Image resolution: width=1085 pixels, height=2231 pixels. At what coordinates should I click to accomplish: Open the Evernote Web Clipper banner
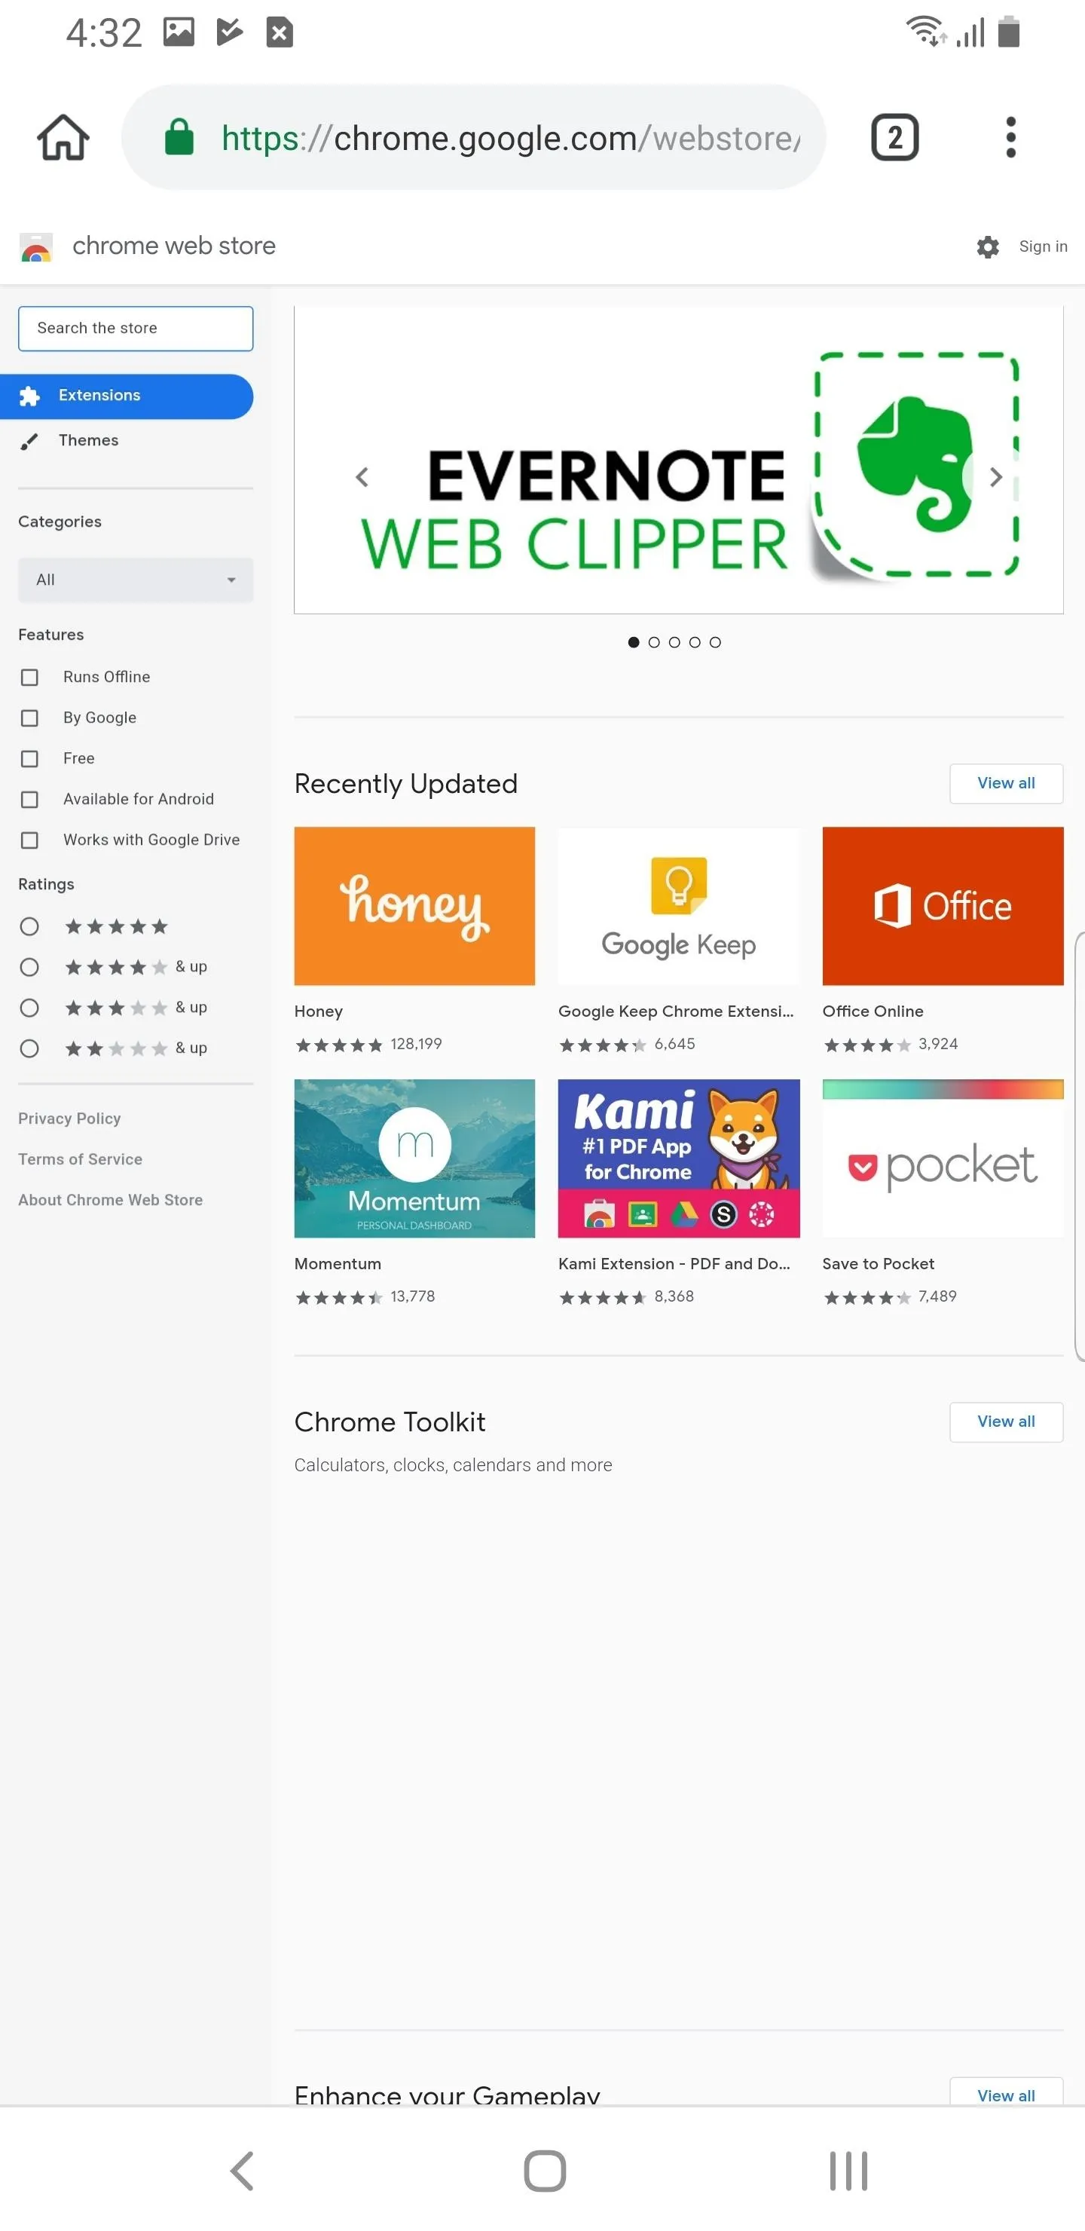tap(679, 460)
